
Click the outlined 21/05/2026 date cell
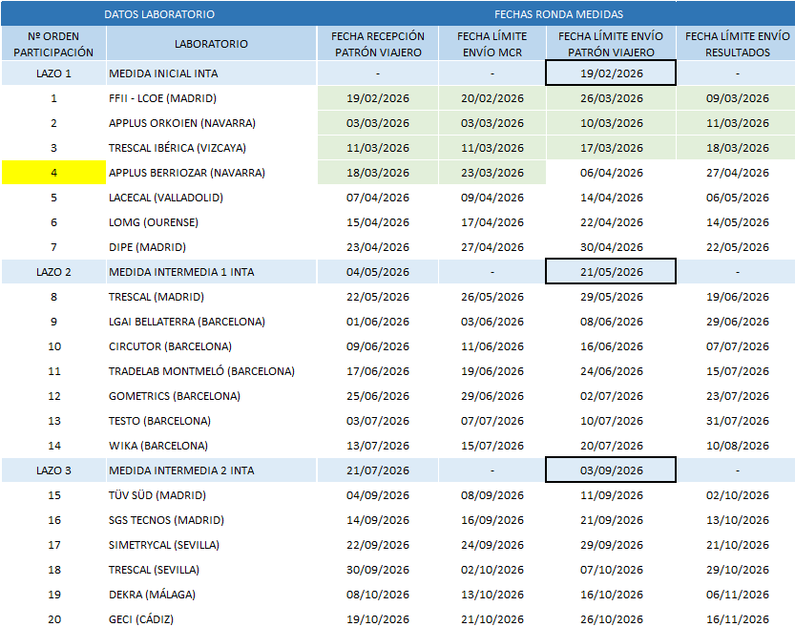(x=611, y=272)
